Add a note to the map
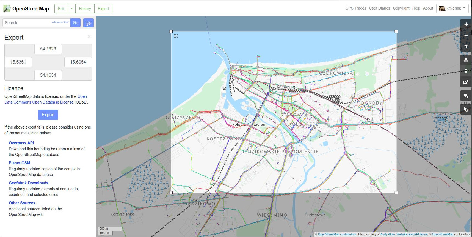Viewport: 472px width, 237px height. coord(466,96)
